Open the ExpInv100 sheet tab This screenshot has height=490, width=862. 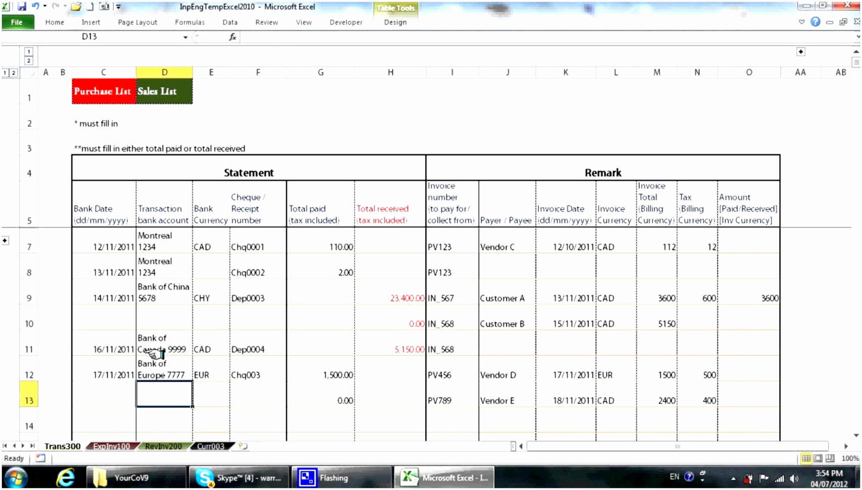[x=111, y=447]
